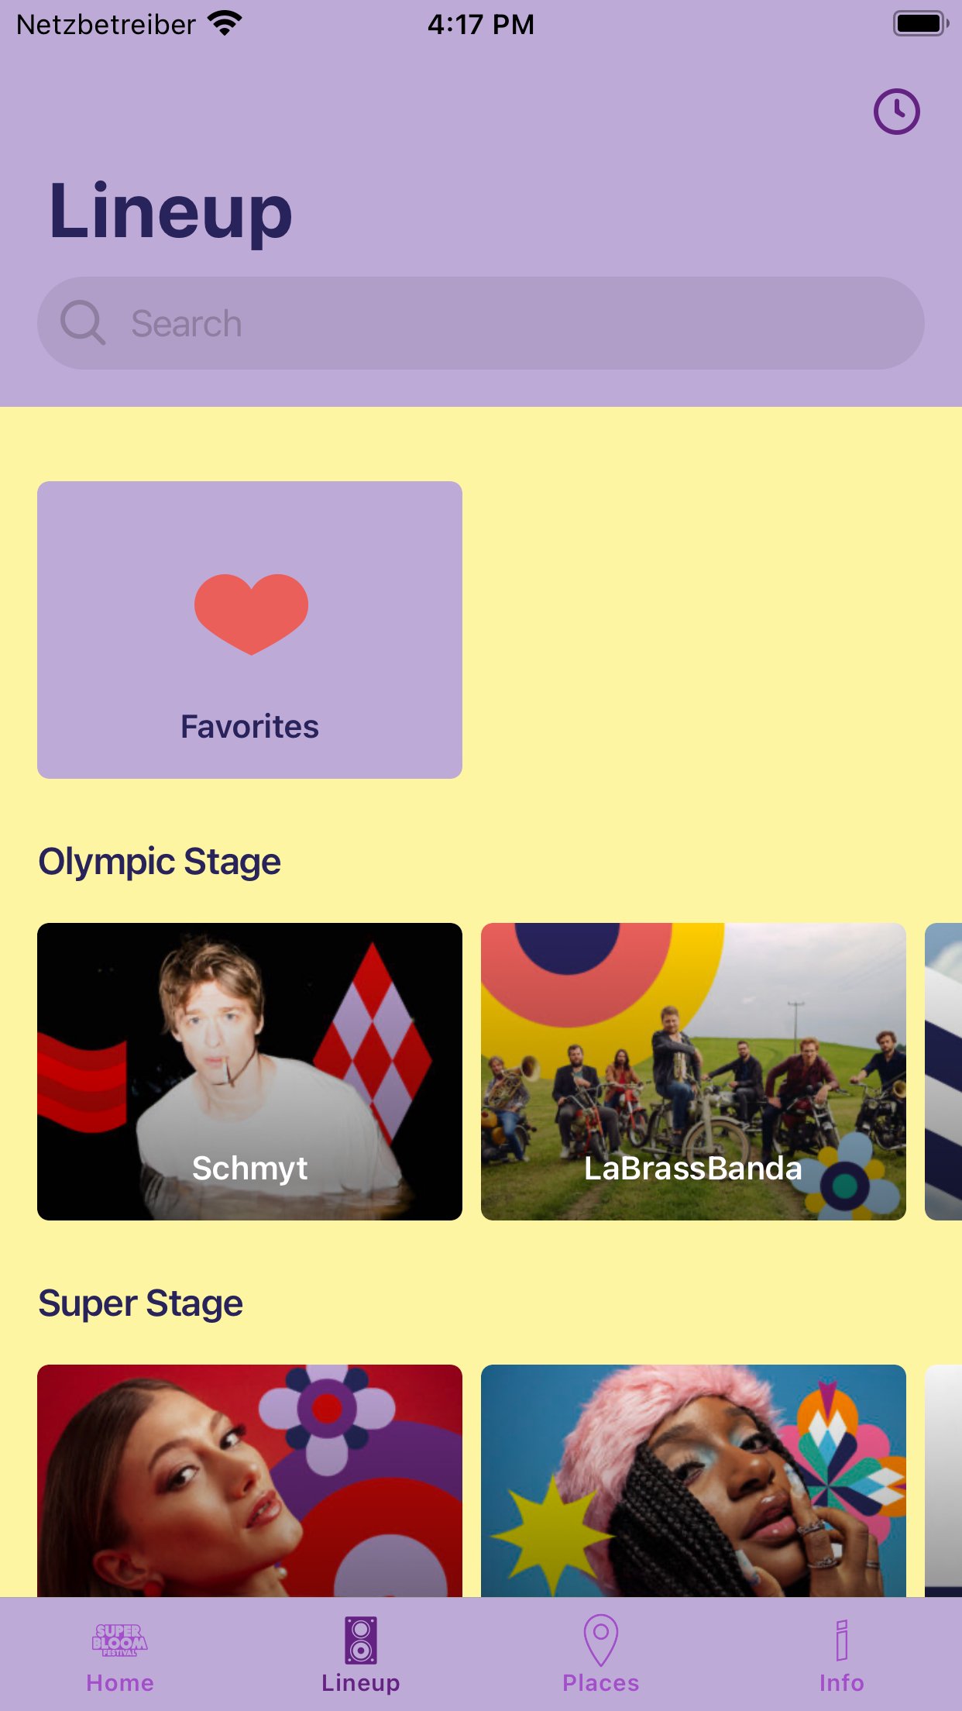
Task: Tap the Info icon
Action: 842,1640
